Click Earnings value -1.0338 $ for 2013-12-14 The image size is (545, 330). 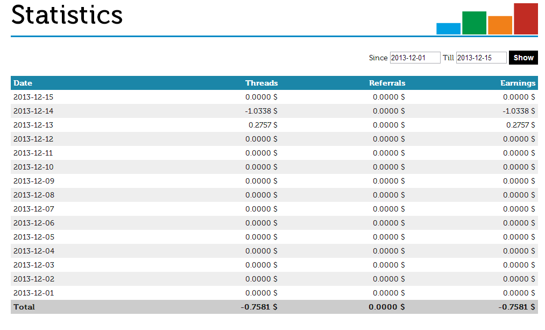click(x=519, y=111)
